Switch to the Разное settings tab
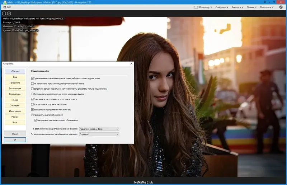The height and width of the screenshot is (185, 287). pyautogui.click(x=15, y=117)
